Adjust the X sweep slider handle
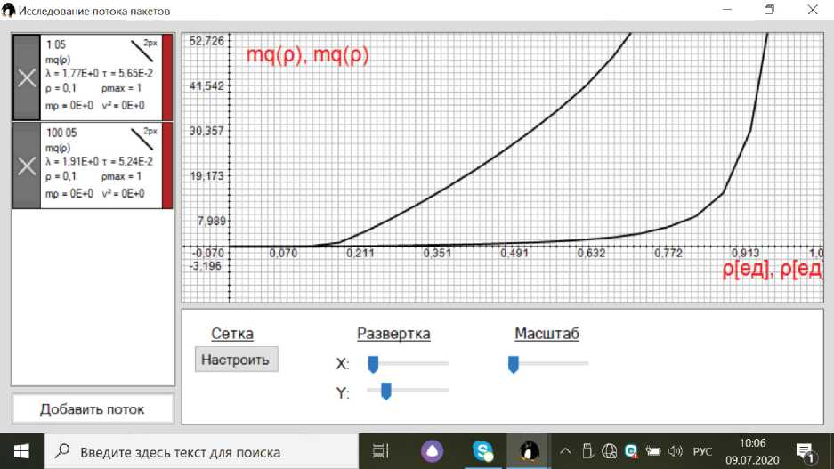The width and height of the screenshot is (834, 469). click(x=373, y=364)
